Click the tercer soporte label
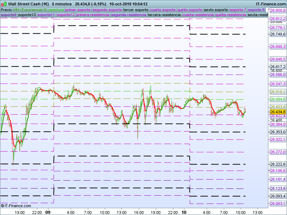The image size is (287, 215). click(136, 10)
